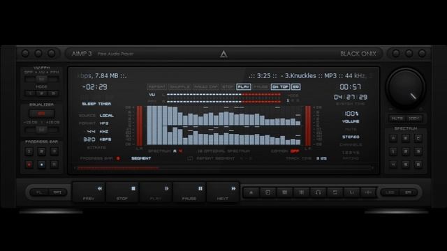The height and width of the screenshot is (251, 447).
Task: Pause playback with the PAUSE transport button
Action: [x=189, y=192]
